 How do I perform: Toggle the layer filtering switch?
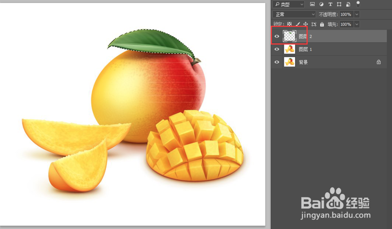pos(358,4)
